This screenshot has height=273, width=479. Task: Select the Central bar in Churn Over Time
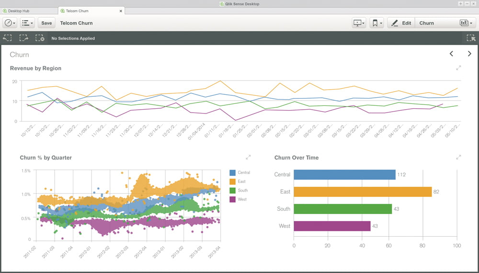click(x=344, y=174)
